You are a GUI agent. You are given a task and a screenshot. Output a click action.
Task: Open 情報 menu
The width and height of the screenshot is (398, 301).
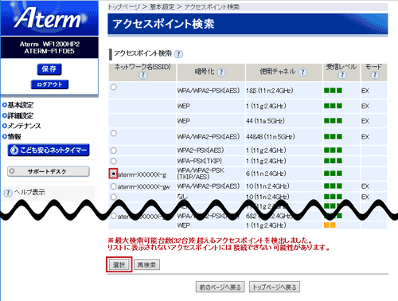[14, 137]
